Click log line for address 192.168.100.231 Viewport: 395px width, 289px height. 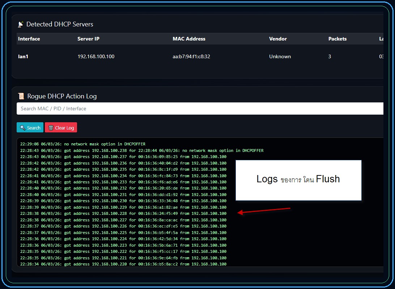click(x=123, y=195)
